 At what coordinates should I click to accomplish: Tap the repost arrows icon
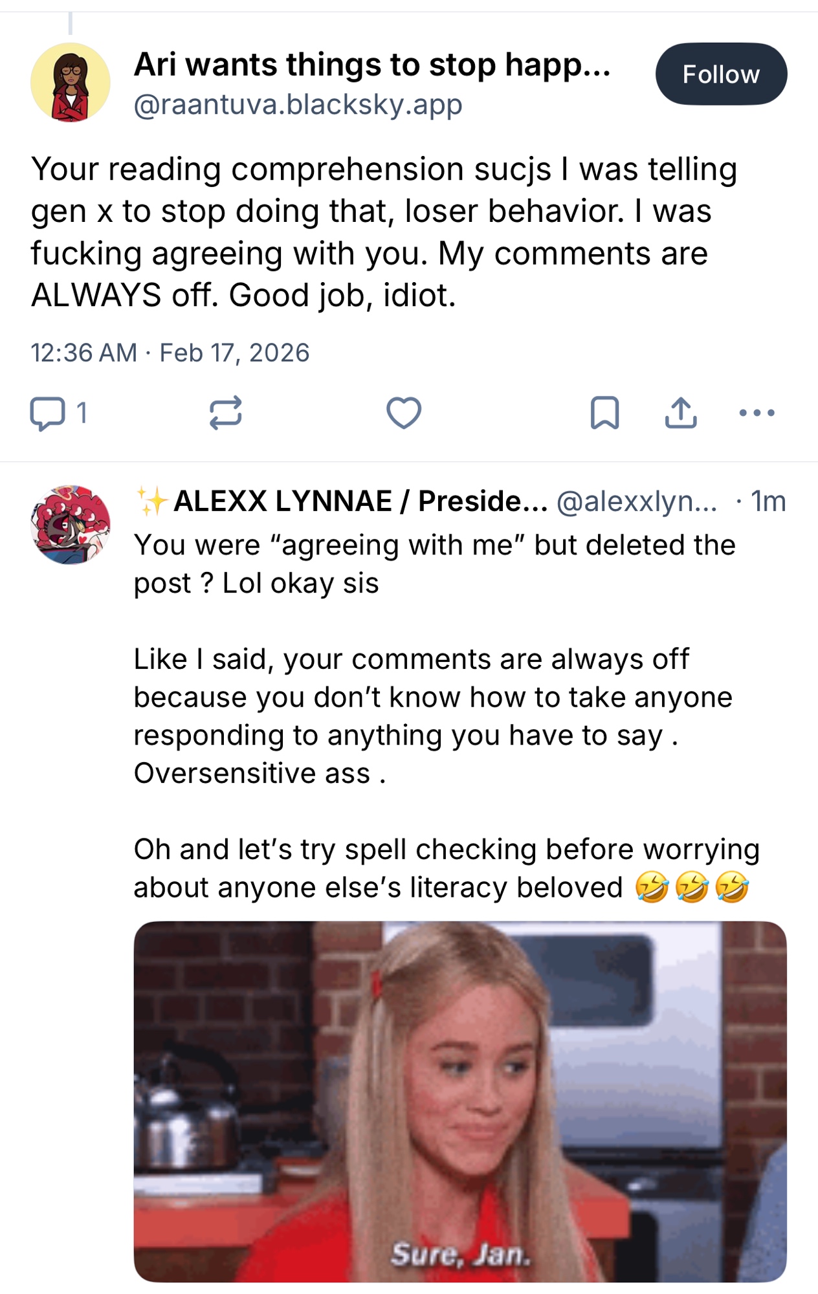[x=225, y=413]
